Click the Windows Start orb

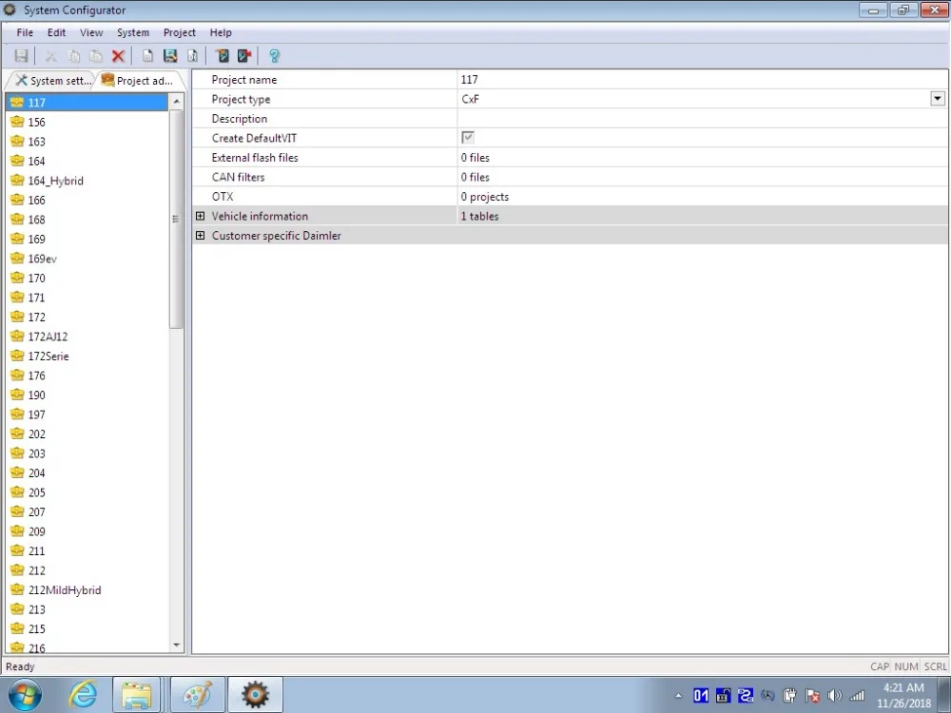pos(25,695)
